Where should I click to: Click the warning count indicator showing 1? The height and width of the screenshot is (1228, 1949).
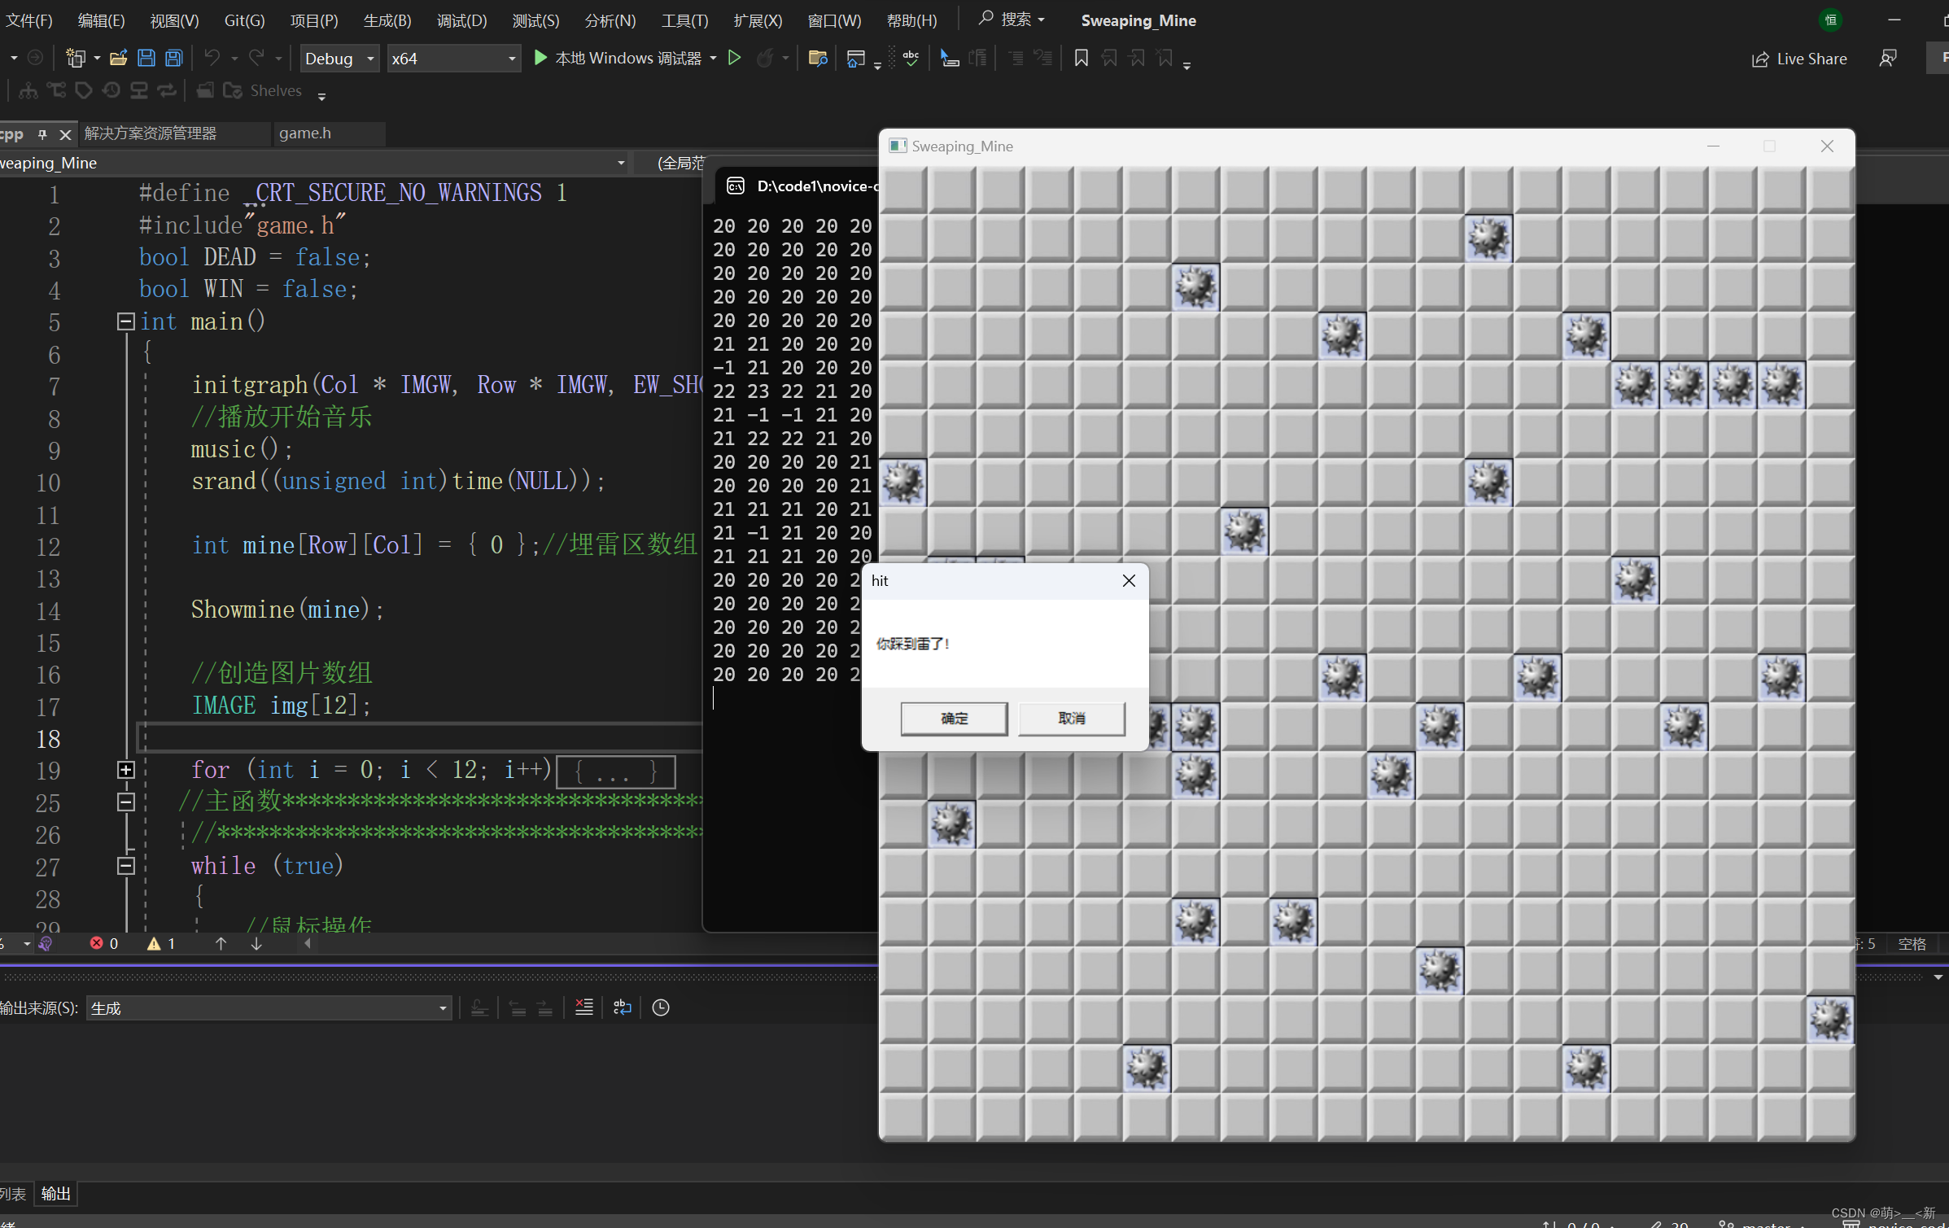(x=161, y=943)
